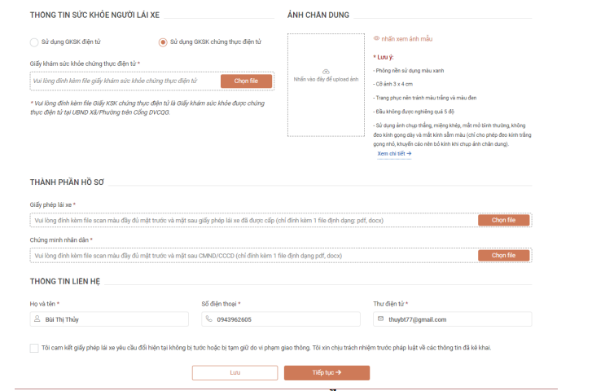The width and height of the screenshot is (592, 391).
Task: Click Chọn file for Giấy phép lái xe
Action: point(503,220)
